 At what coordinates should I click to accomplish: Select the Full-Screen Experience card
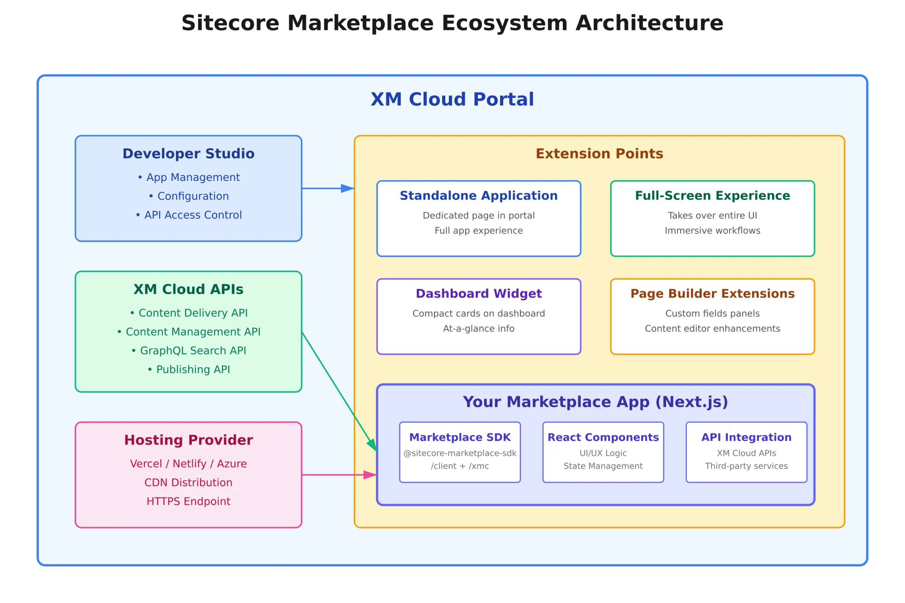tap(712, 218)
